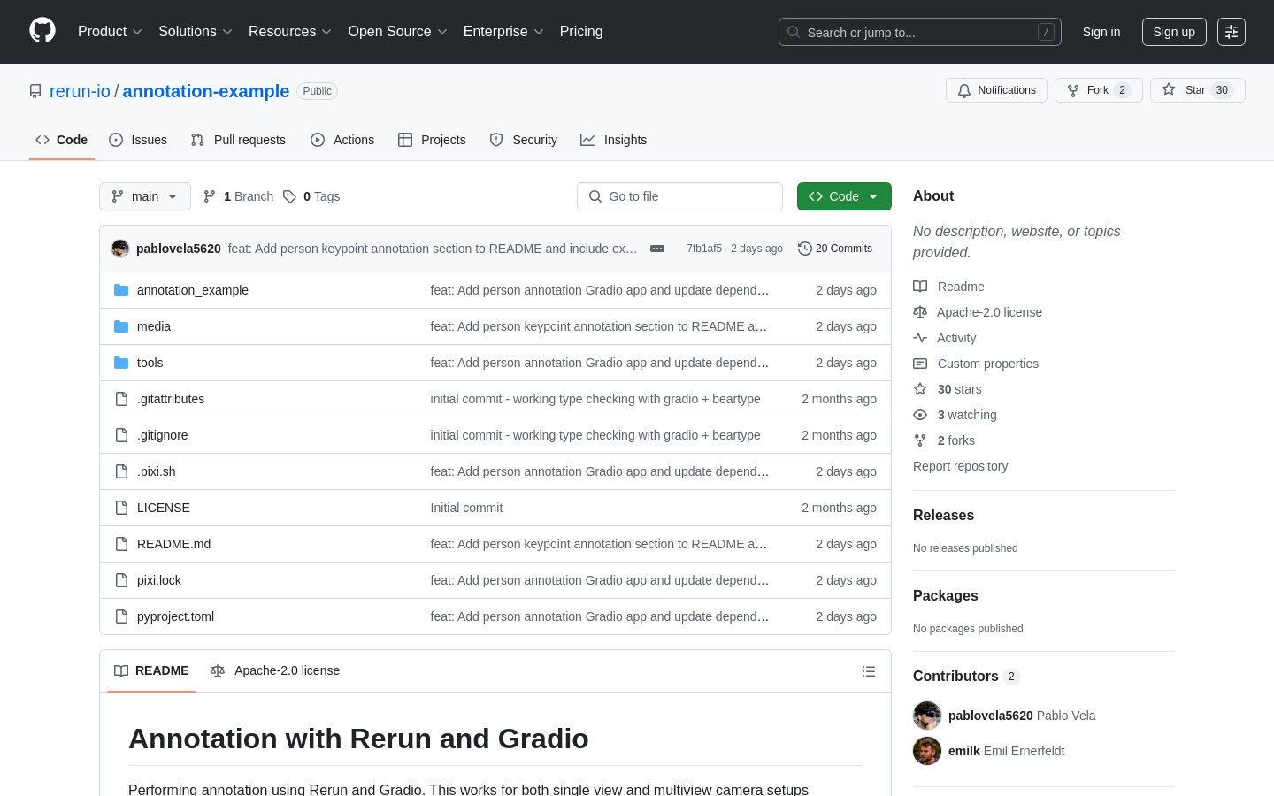Open the README outline list icon

click(869, 671)
